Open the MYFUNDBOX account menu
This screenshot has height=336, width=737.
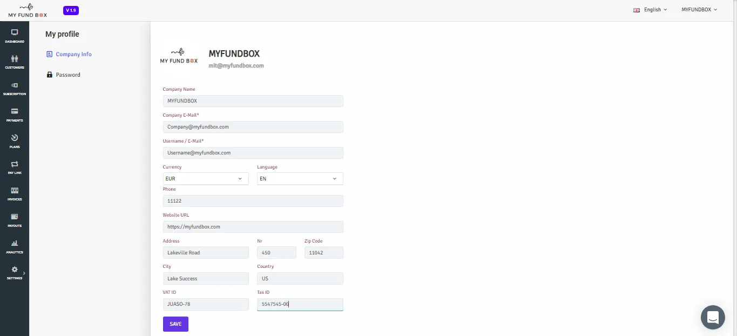point(699,10)
